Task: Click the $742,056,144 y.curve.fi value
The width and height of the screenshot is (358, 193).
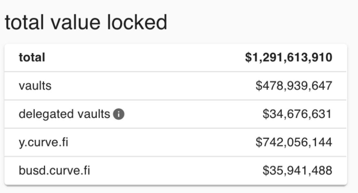Action: tap(294, 142)
